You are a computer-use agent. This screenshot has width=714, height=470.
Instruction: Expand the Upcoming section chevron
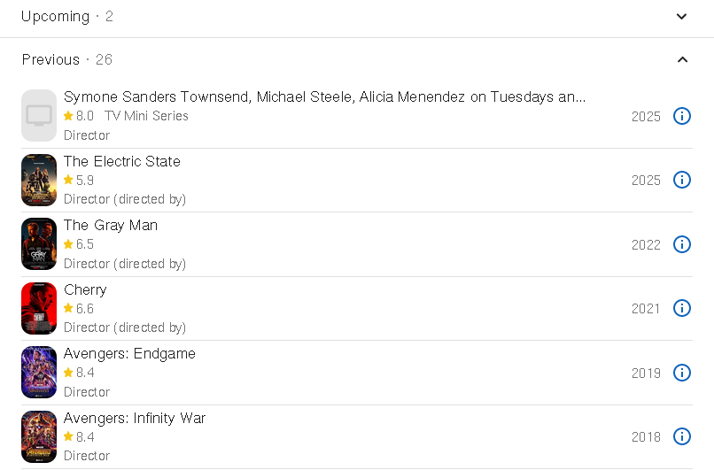(681, 16)
